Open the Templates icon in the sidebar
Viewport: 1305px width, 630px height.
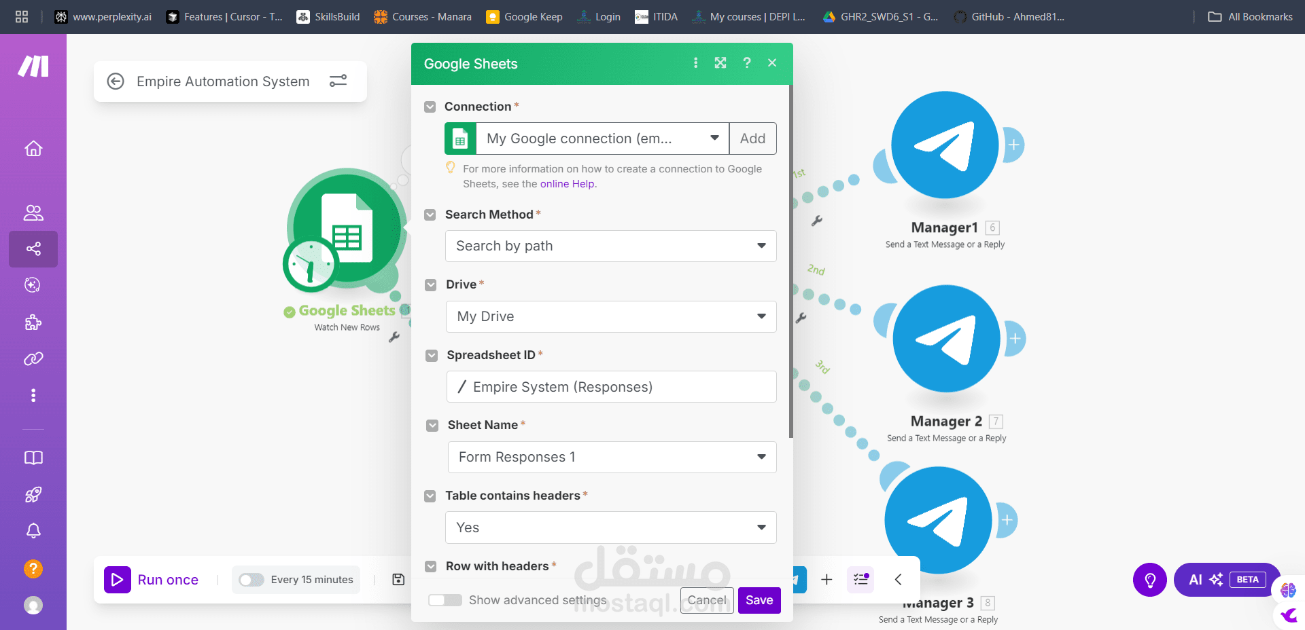tap(33, 285)
